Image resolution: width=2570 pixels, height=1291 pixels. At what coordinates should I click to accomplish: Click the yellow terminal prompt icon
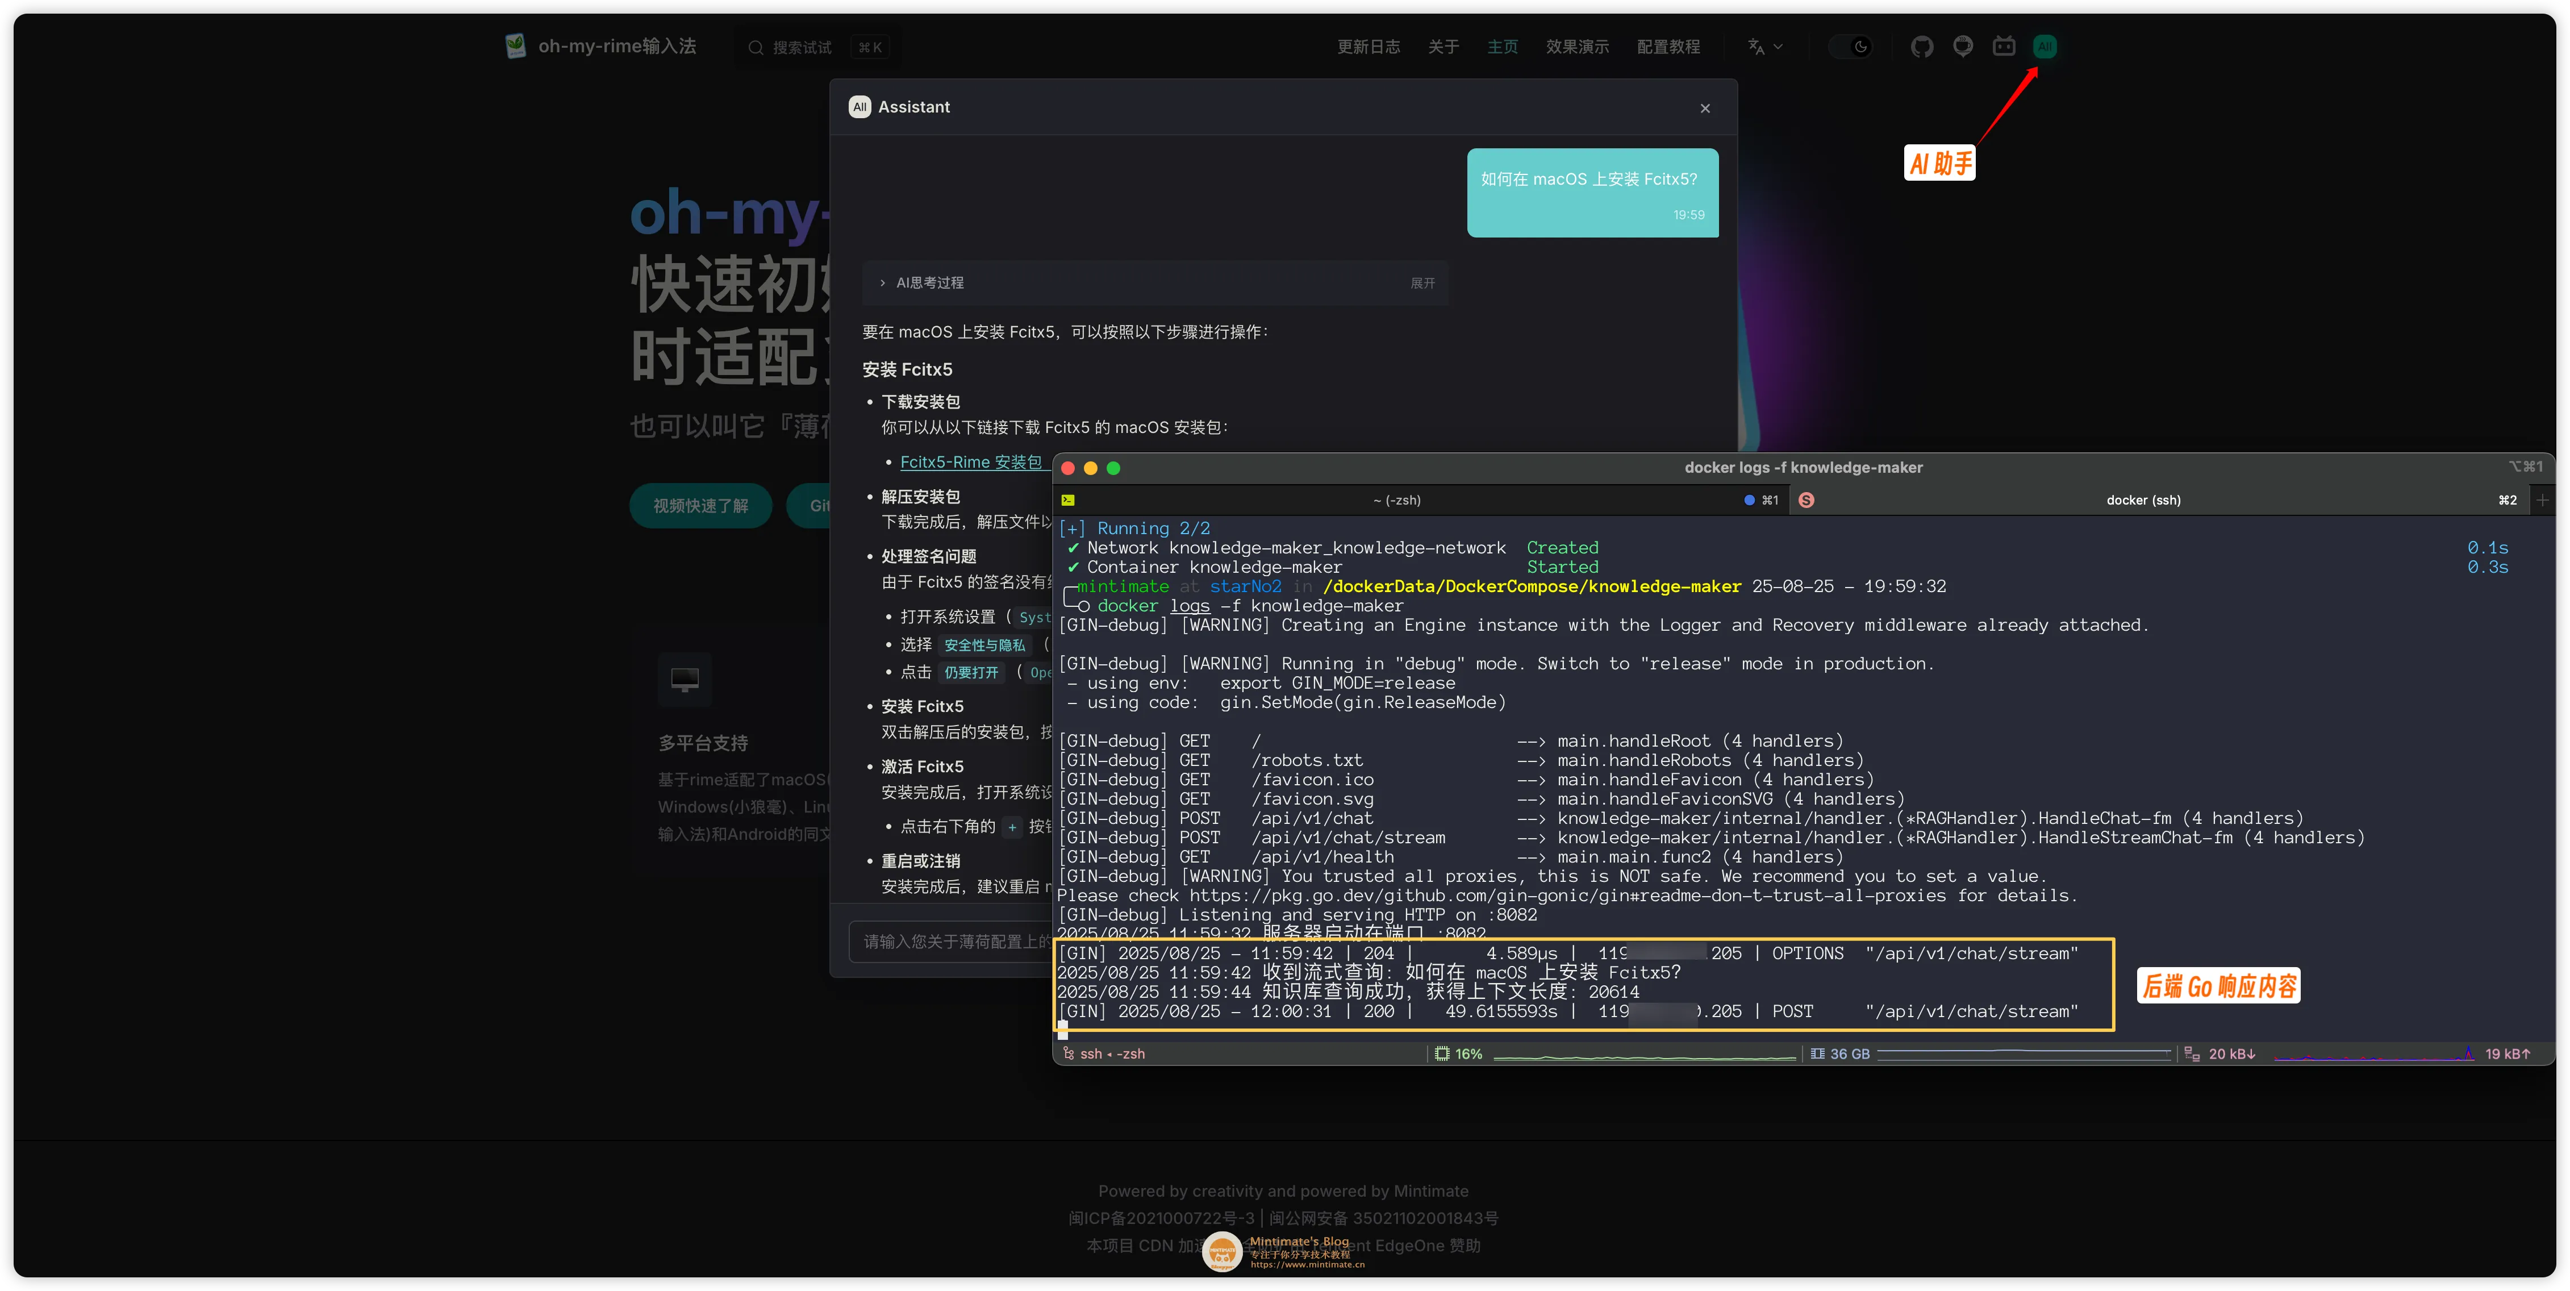tap(1067, 500)
